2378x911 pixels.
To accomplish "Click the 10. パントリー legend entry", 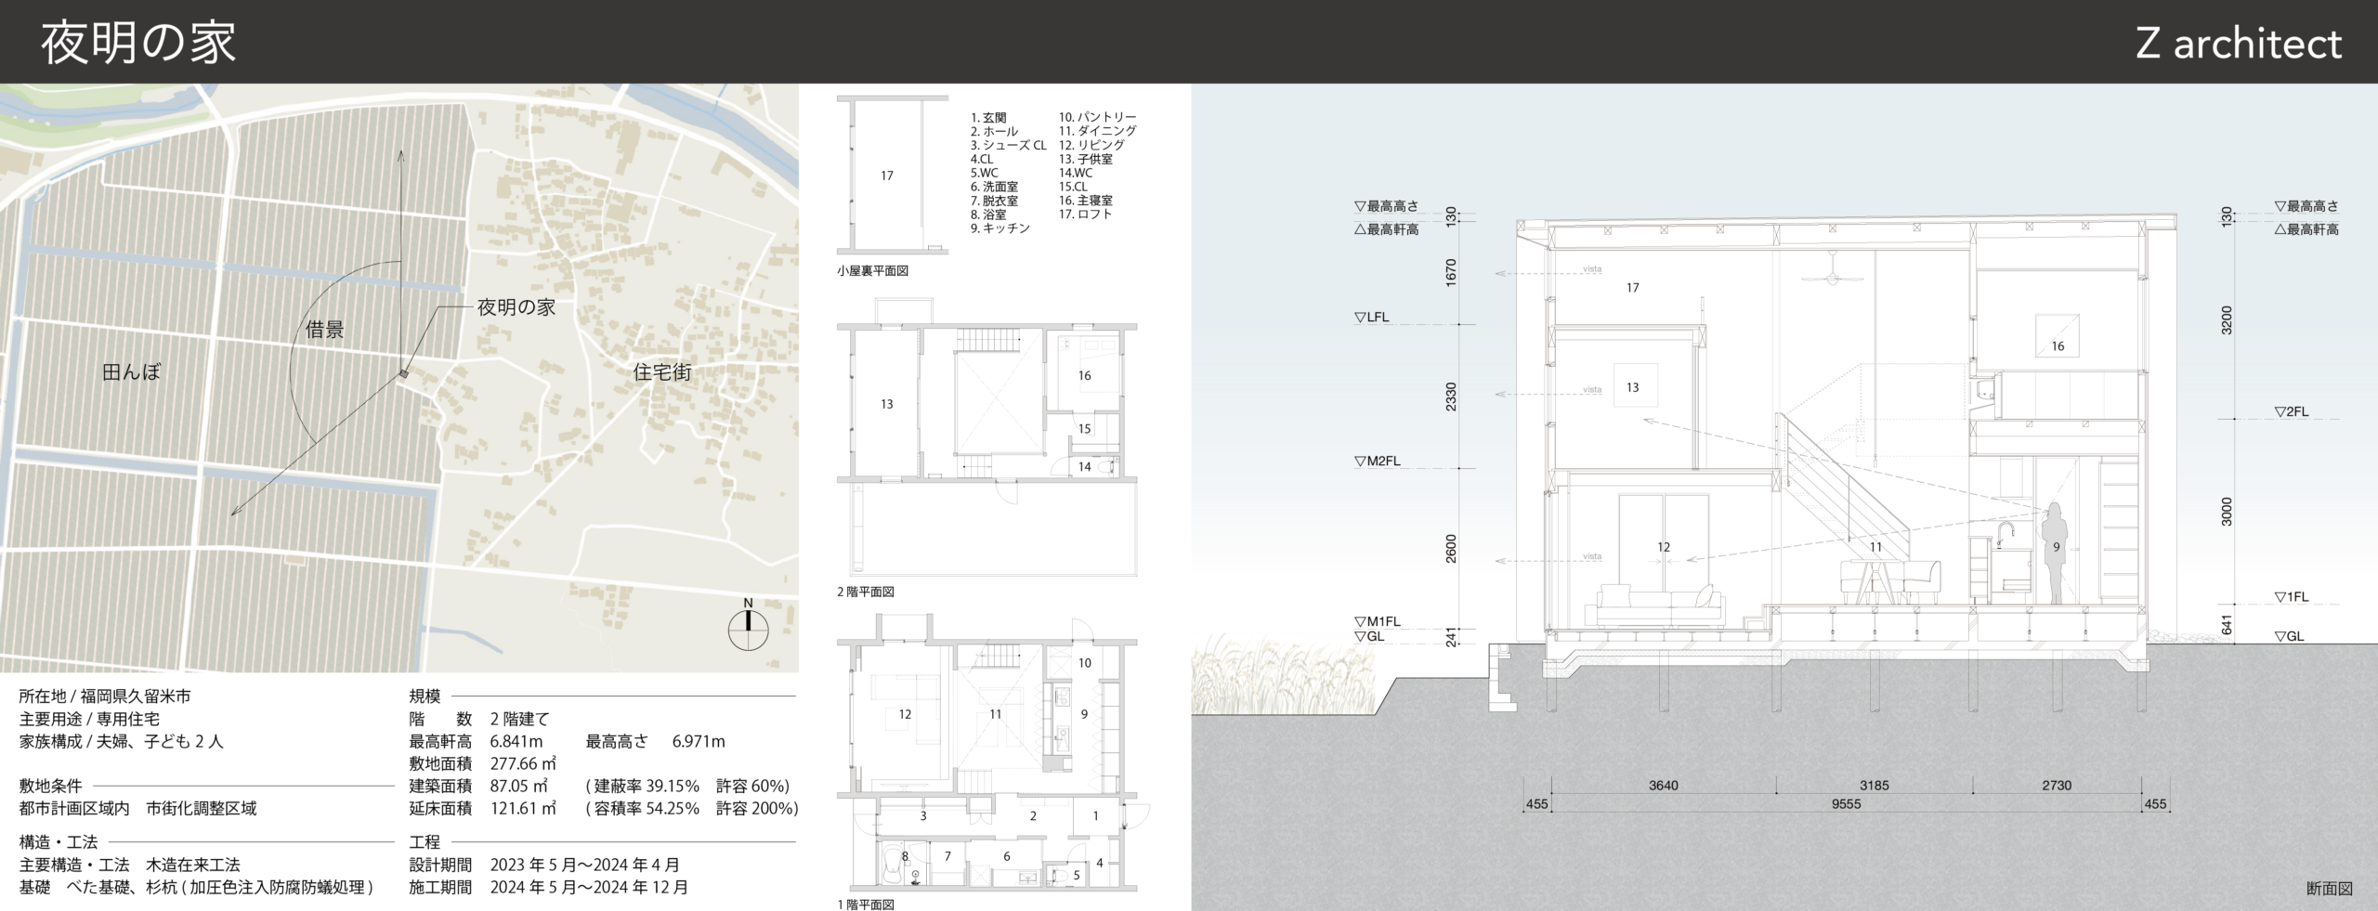I will [1097, 118].
